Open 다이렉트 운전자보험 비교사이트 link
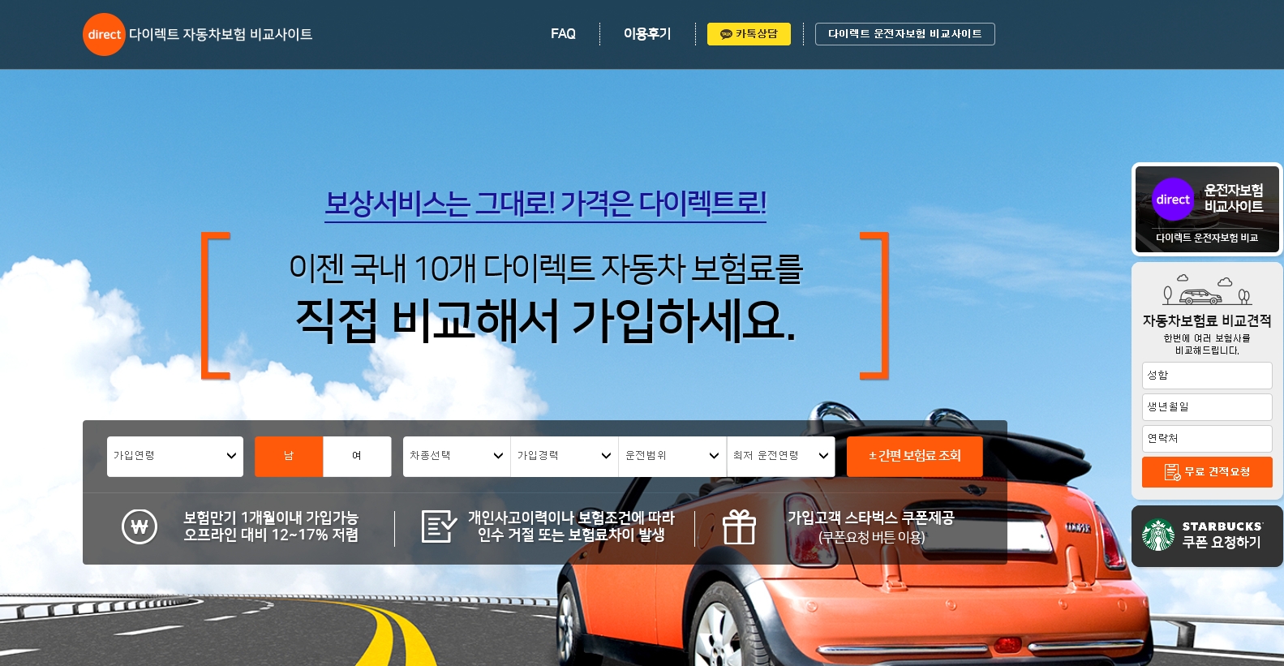 pyautogui.click(x=905, y=34)
